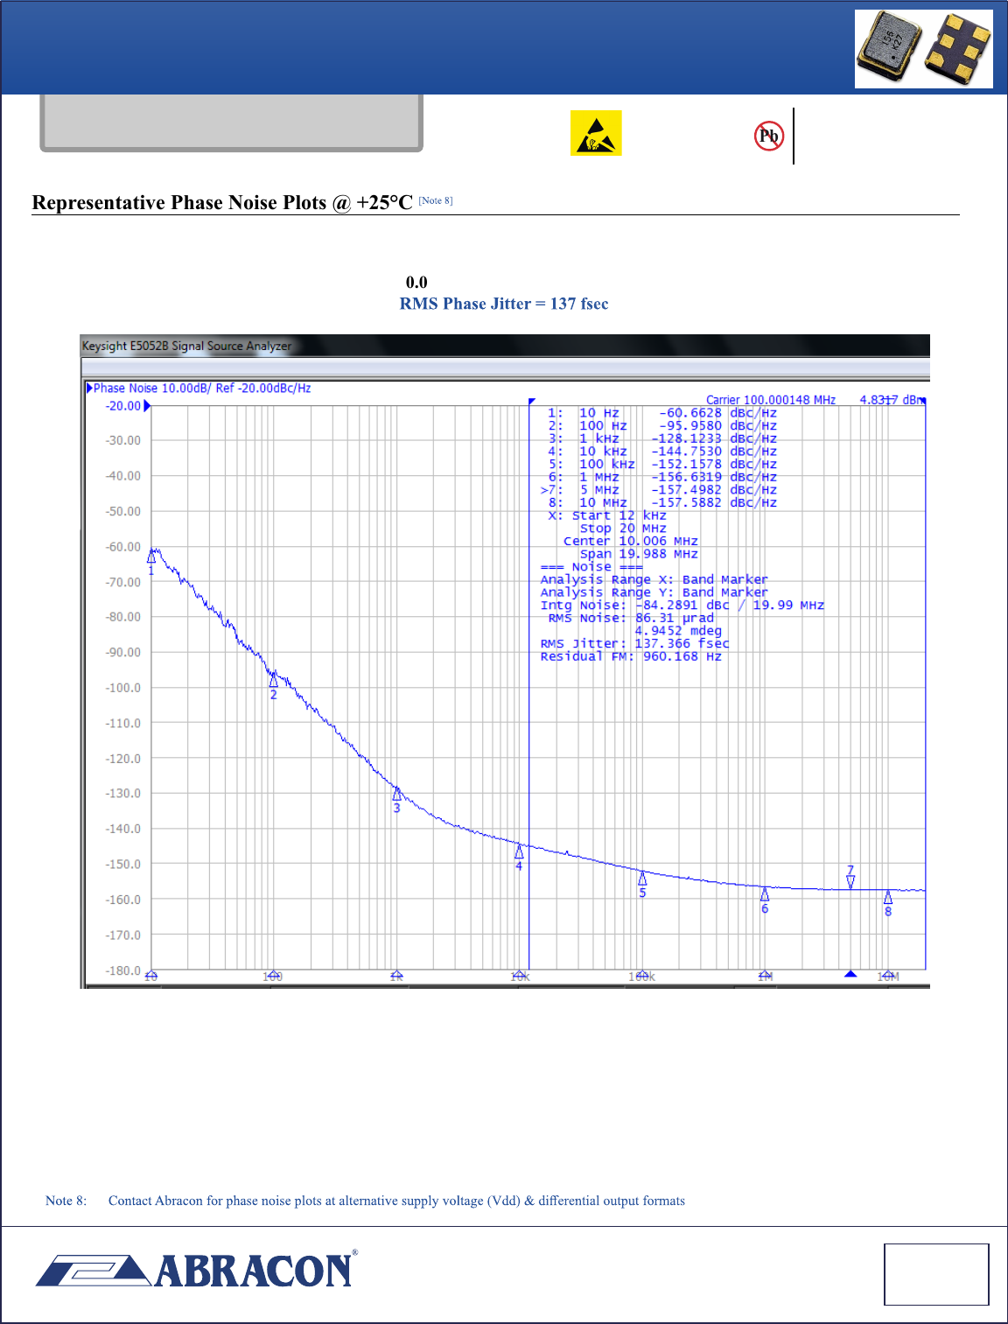The image size is (1008, 1324).
Task: Select marker 4 at 10 kHz on trace
Action: tap(519, 851)
